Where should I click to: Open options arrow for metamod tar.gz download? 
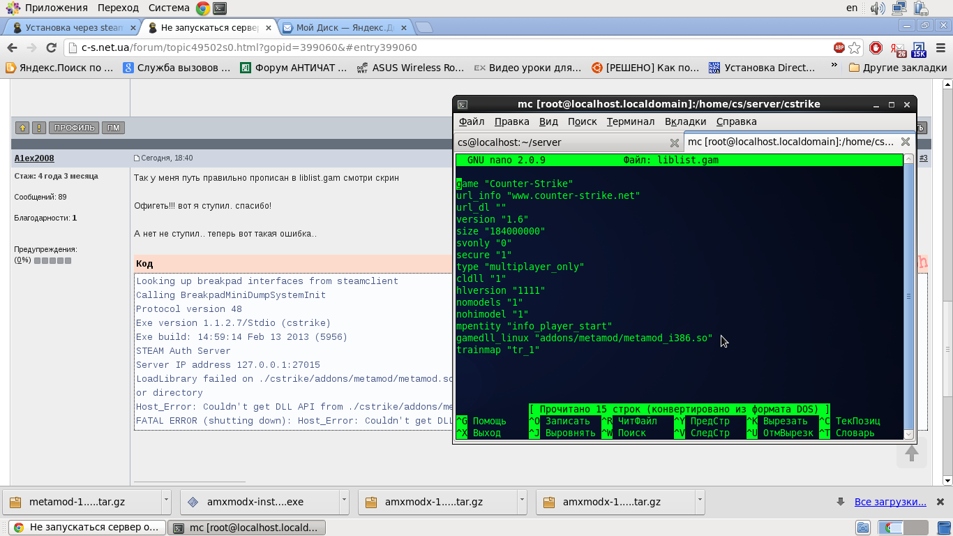[x=166, y=501]
